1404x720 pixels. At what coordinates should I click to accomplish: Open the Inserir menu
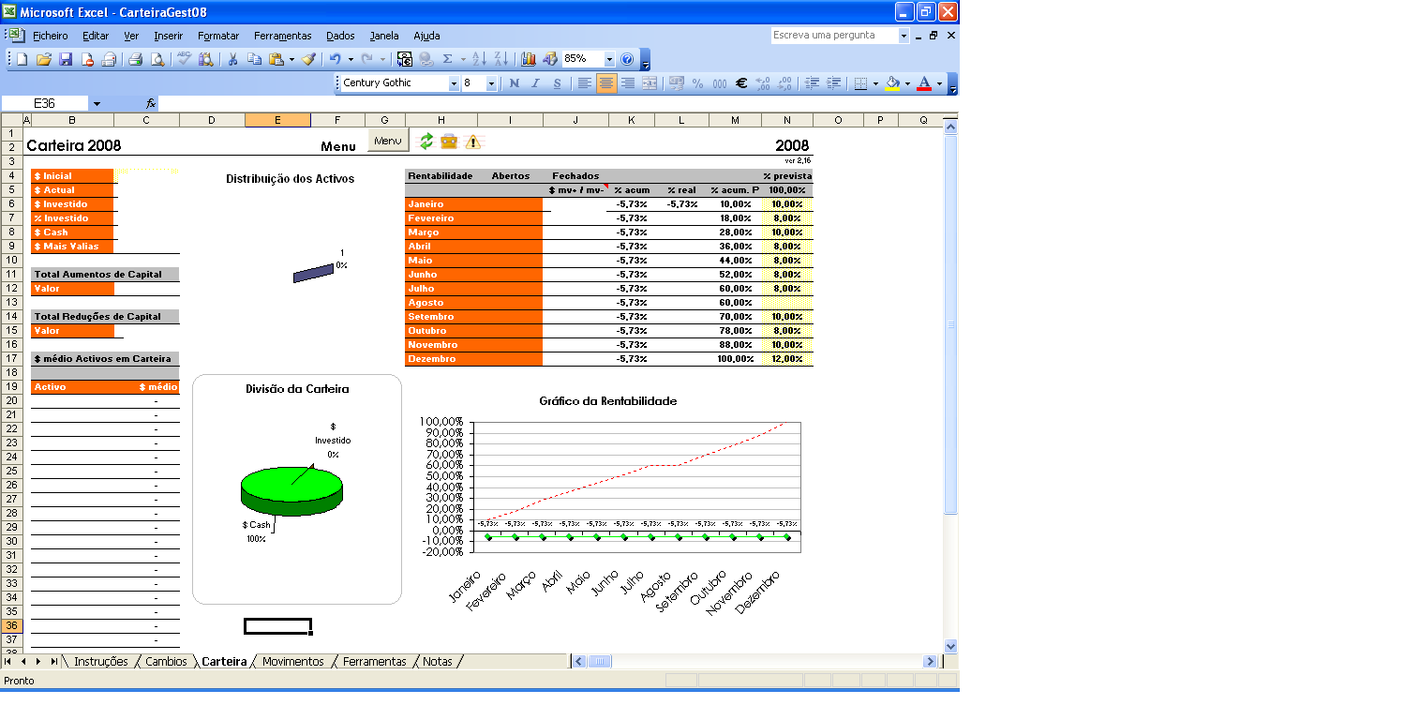coord(169,36)
